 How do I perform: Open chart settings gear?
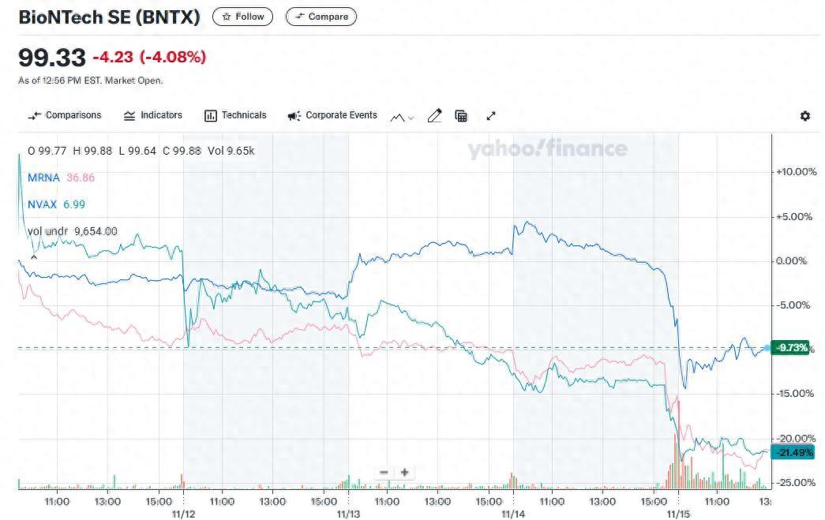804,116
